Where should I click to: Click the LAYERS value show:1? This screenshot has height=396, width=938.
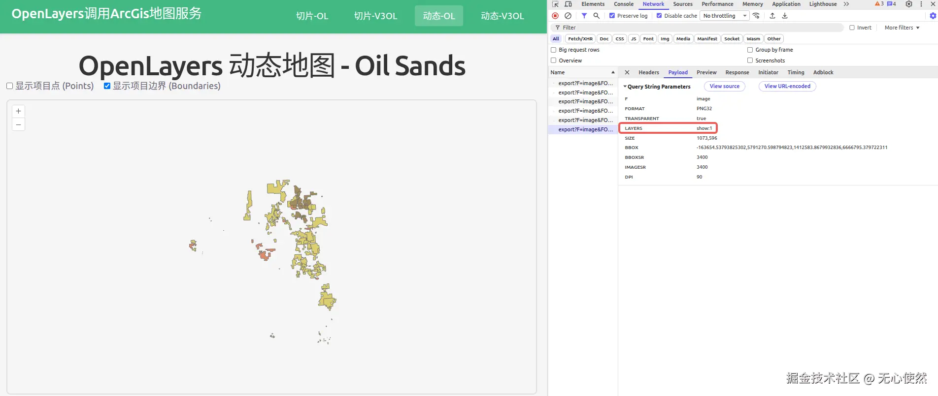[x=704, y=128]
